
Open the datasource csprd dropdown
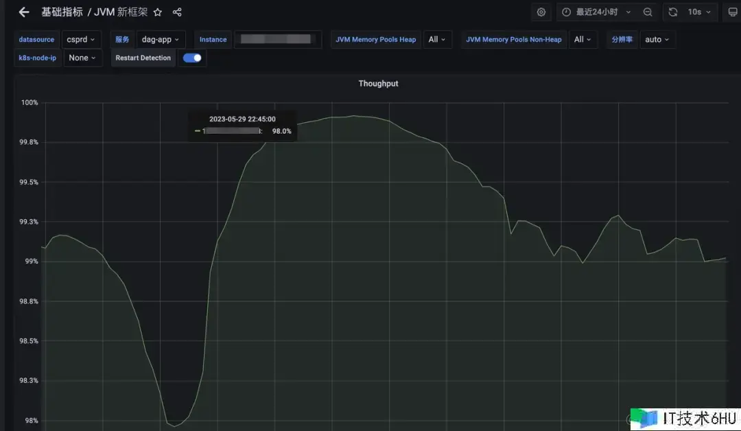pos(81,40)
